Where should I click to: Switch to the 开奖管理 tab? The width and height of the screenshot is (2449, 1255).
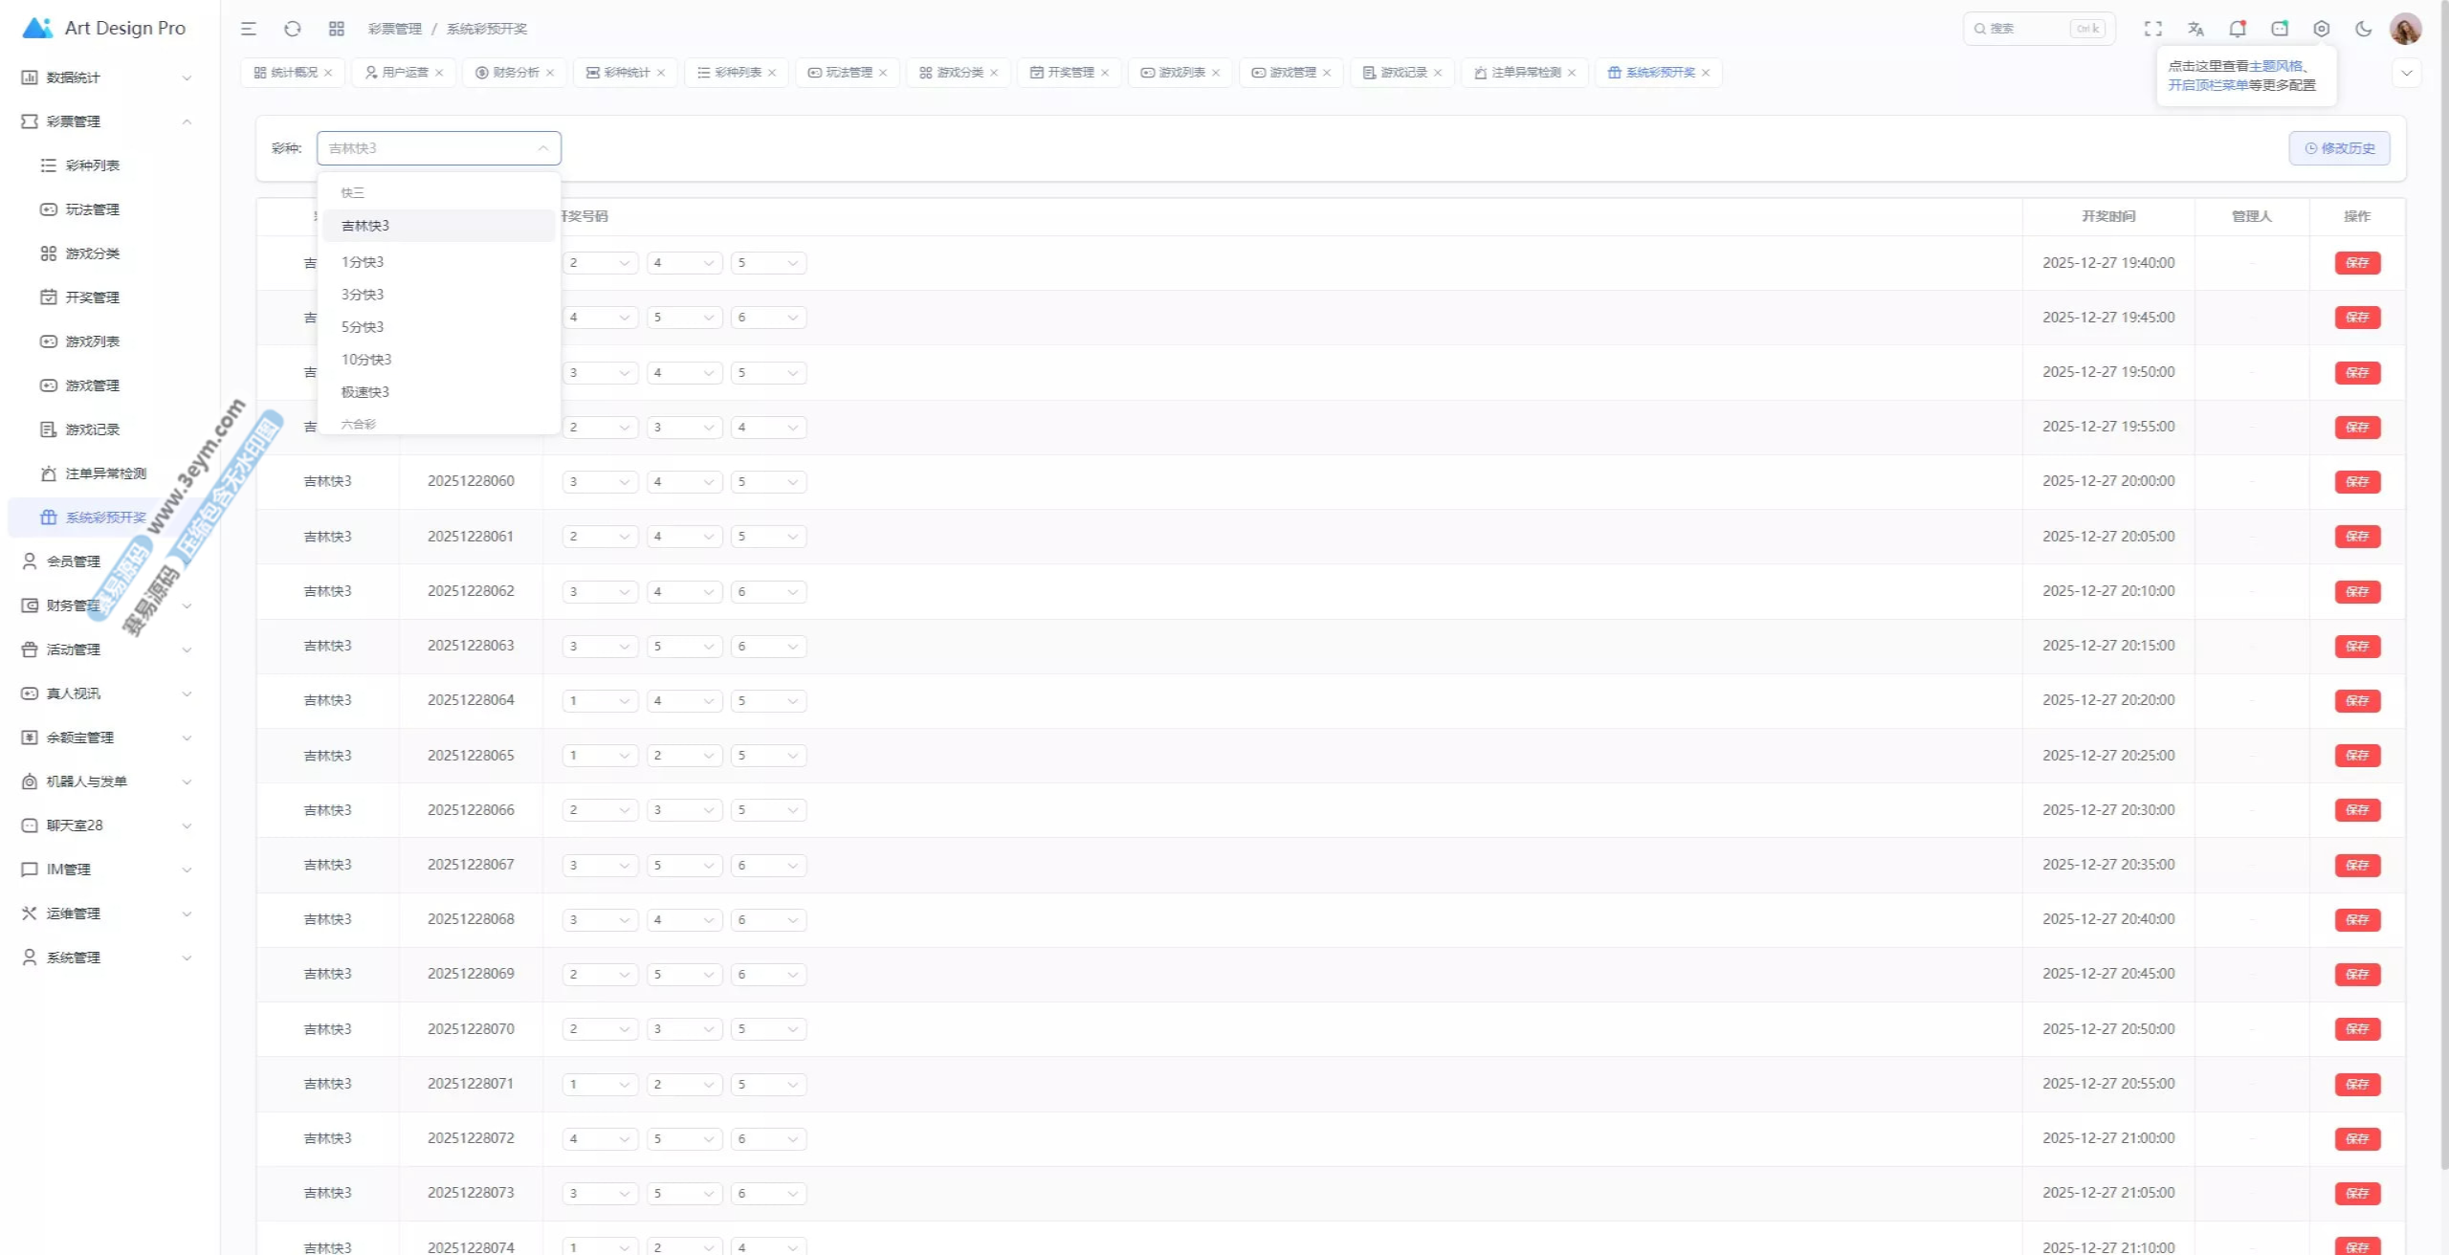point(1070,73)
